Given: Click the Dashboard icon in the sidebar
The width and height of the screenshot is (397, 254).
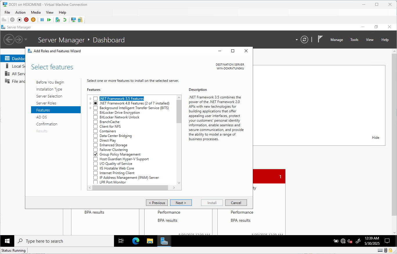Looking at the screenshot, I should click(7, 59).
